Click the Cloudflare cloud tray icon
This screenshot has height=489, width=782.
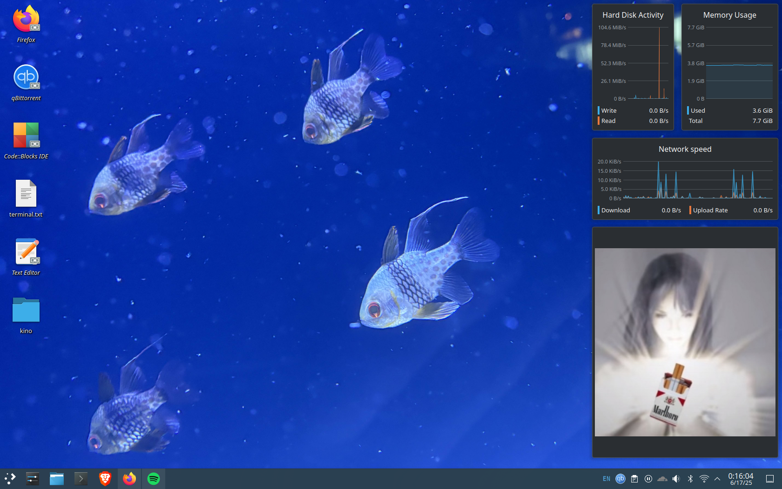(x=662, y=479)
